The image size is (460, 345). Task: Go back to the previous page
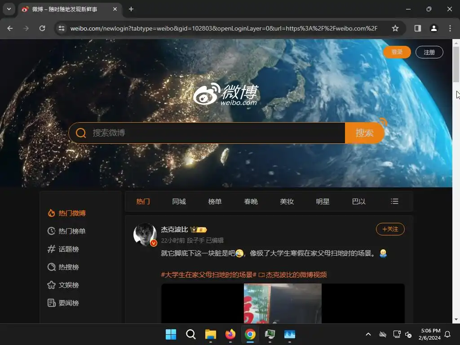click(x=10, y=28)
